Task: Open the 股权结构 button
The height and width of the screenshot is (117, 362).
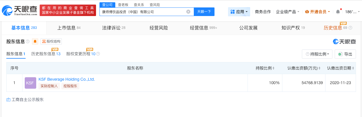Action: pos(51,41)
